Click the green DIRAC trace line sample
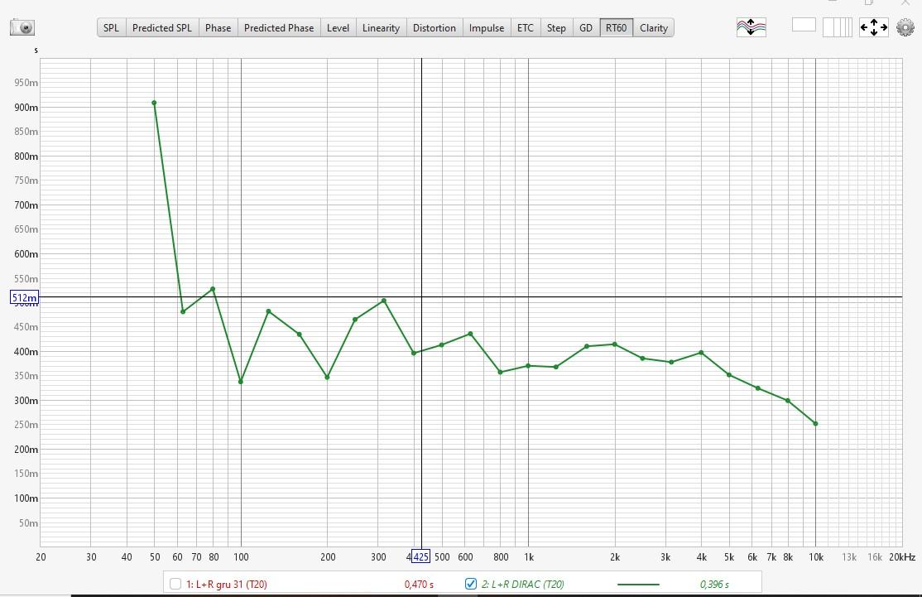This screenshot has height=597, width=922. [x=638, y=584]
